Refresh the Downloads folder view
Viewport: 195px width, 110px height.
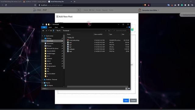tap(109, 31)
